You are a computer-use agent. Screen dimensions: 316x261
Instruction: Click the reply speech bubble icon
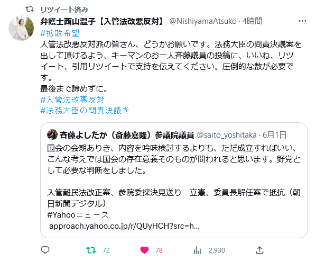[45, 250]
